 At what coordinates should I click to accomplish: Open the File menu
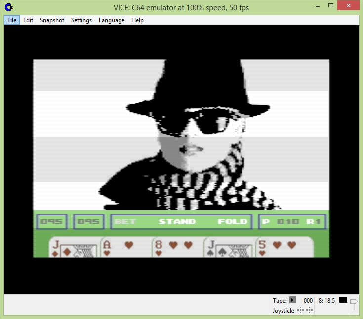click(11, 20)
